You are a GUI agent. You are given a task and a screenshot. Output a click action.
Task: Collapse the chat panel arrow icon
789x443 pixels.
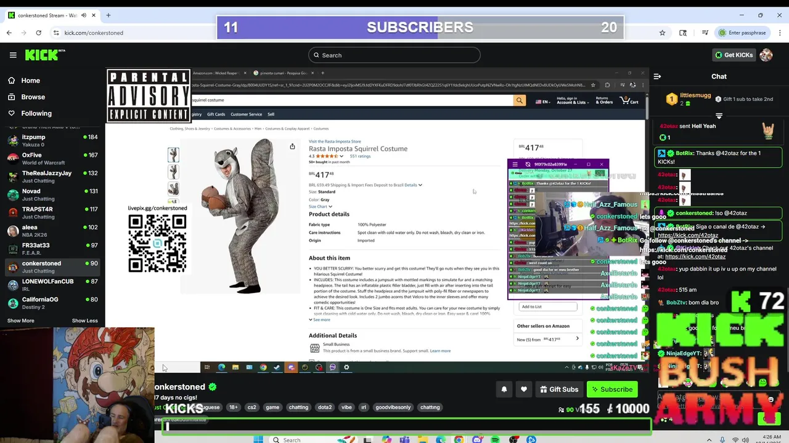[657, 76]
